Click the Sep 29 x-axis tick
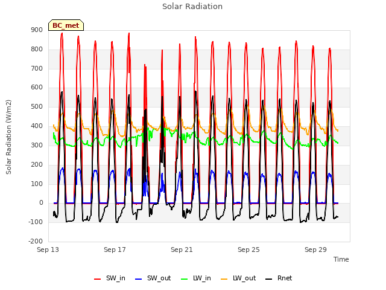 tap(316, 250)
